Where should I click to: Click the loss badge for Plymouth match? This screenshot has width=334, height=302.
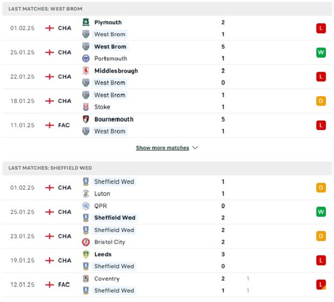coord(321,28)
